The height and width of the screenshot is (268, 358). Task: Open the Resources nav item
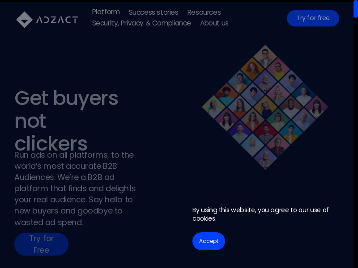pos(204,13)
